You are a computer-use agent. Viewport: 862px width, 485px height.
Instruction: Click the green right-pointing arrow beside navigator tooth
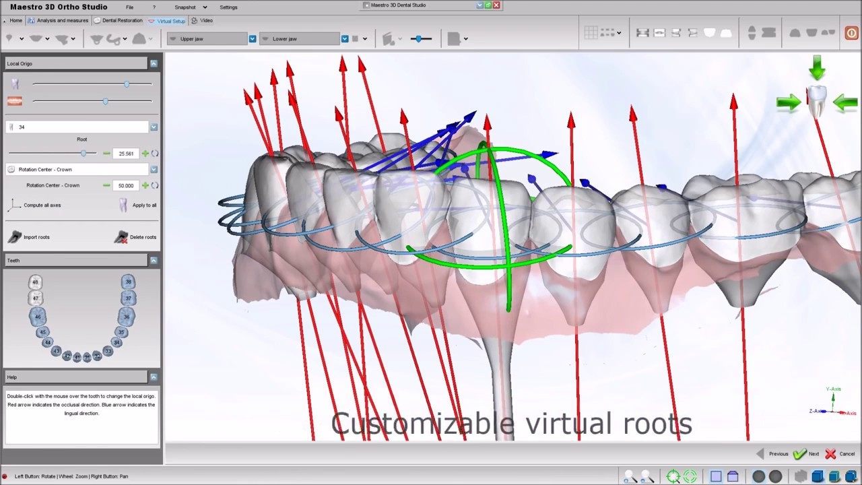[789, 102]
